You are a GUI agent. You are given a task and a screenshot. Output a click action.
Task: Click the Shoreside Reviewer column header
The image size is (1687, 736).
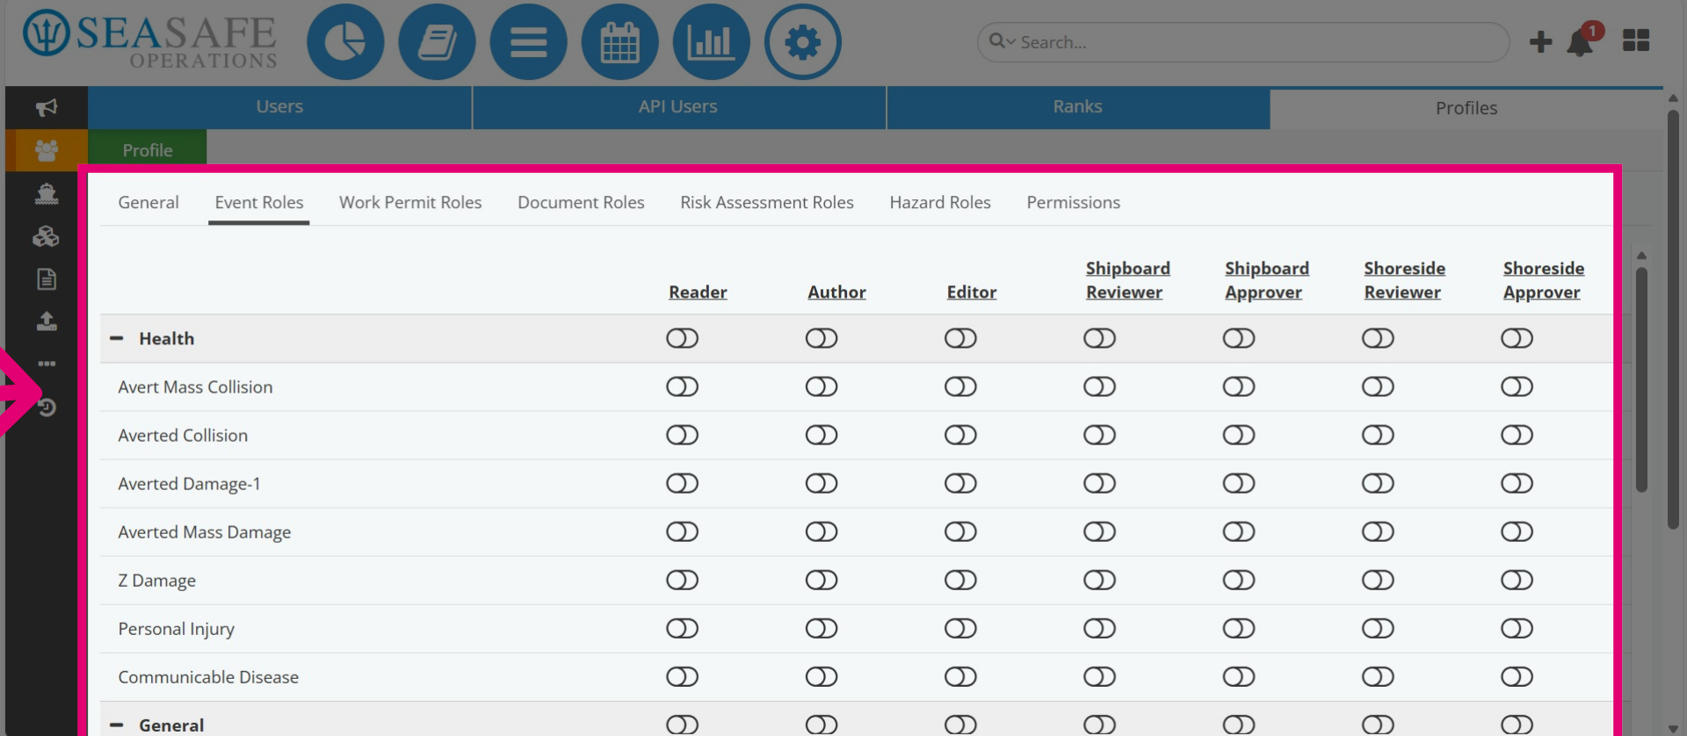tap(1404, 280)
